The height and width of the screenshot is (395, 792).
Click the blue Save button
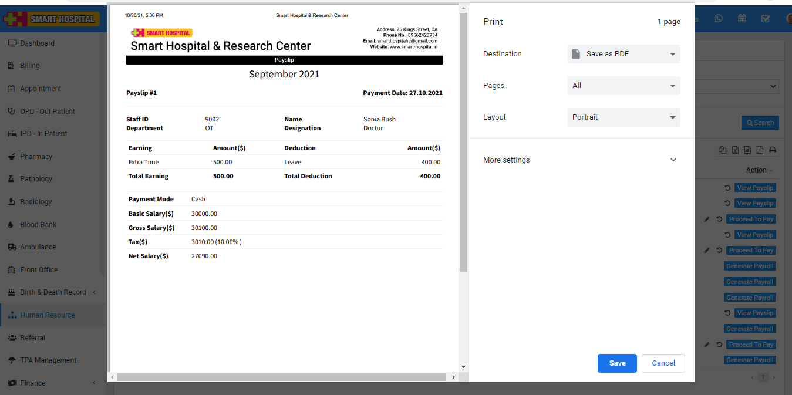[617, 363]
